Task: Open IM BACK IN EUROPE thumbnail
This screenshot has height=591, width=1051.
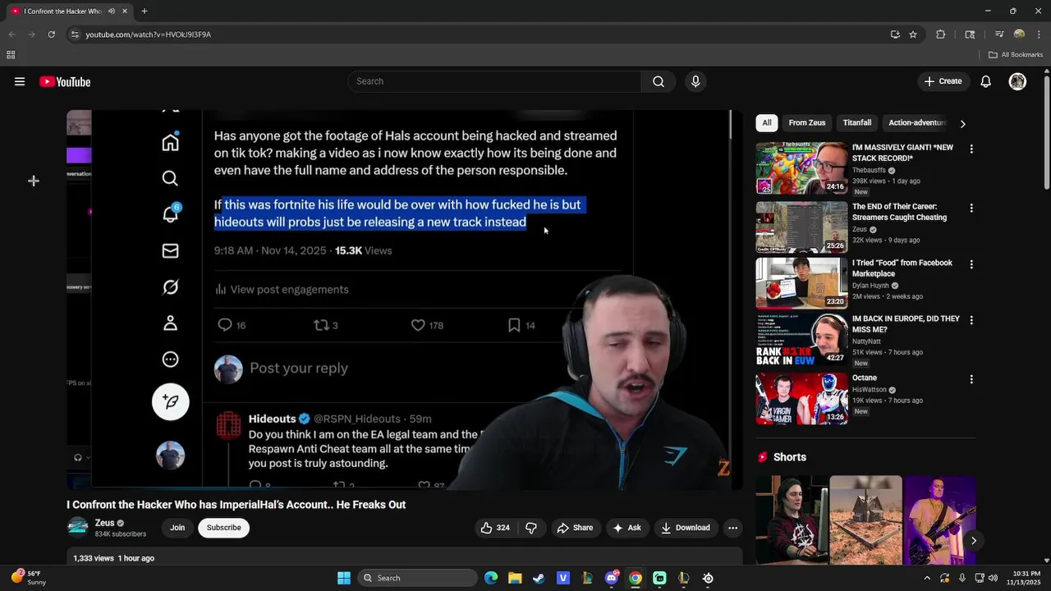Action: (x=801, y=340)
